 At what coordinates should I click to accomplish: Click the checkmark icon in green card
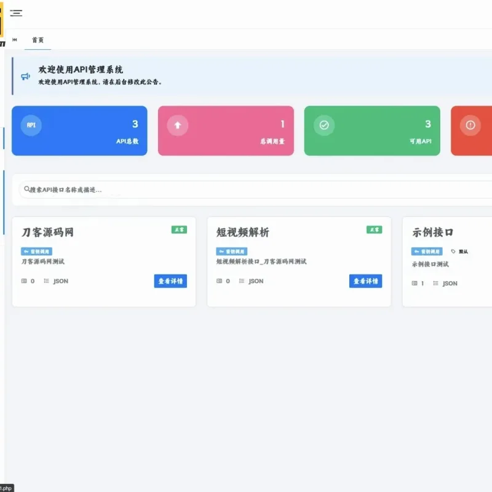click(x=324, y=125)
